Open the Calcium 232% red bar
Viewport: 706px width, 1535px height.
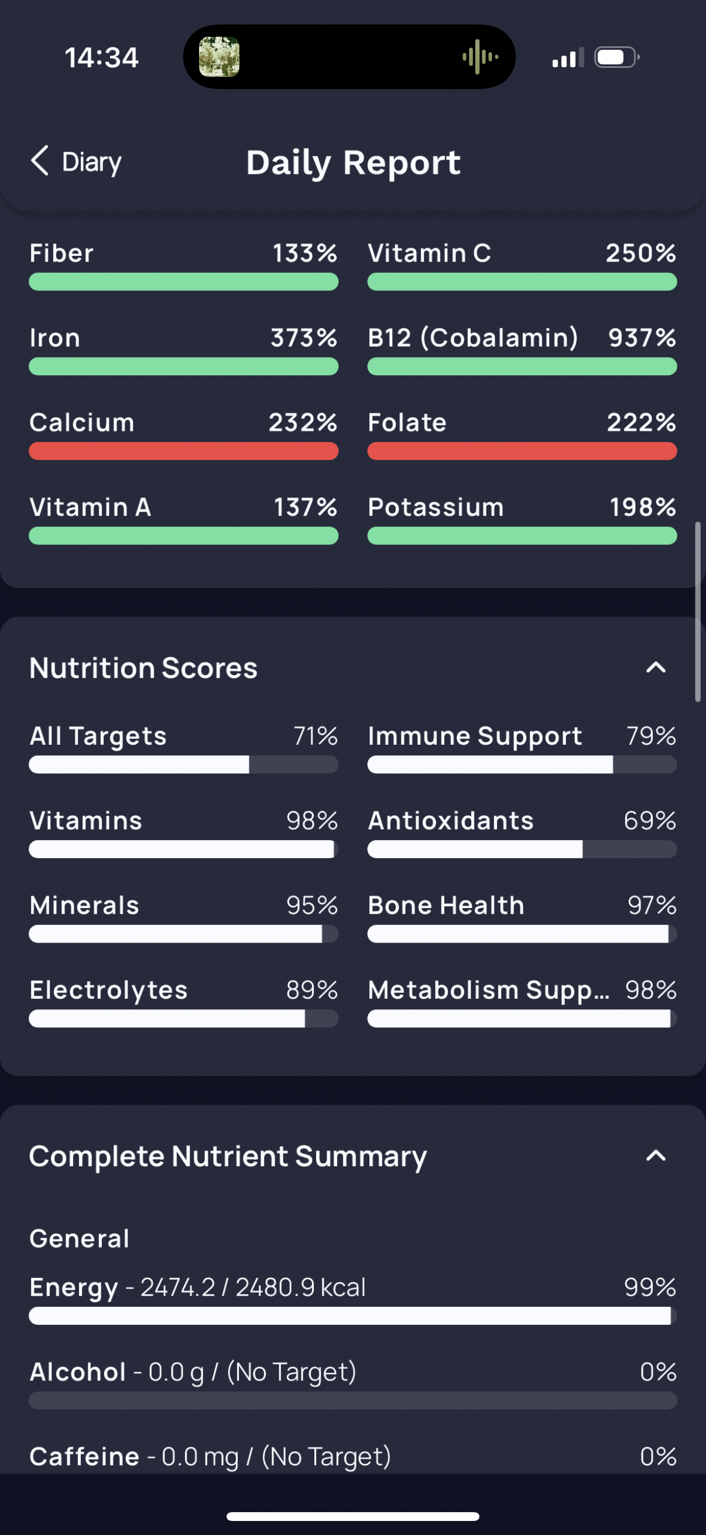click(x=183, y=451)
